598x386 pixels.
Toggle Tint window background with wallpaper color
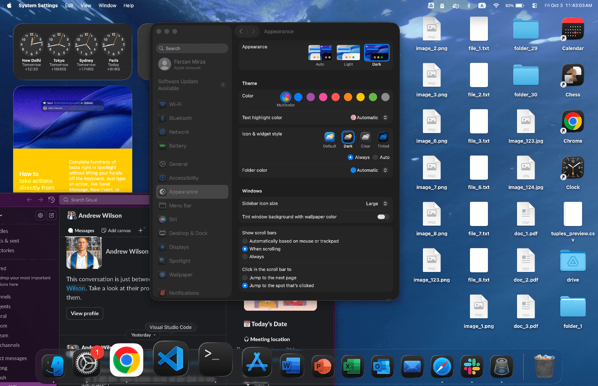pos(383,217)
